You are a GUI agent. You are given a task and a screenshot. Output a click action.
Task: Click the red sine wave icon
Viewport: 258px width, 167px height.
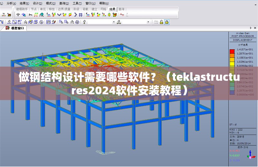[x=122, y=15]
